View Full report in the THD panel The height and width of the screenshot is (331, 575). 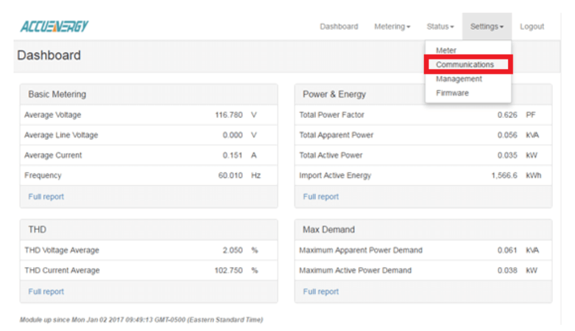coord(46,291)
